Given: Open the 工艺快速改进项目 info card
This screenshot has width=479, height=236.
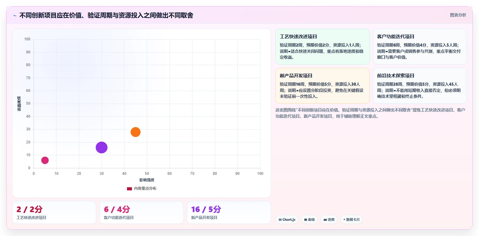Looking at the screenshot, I should (x=323, y=47).
